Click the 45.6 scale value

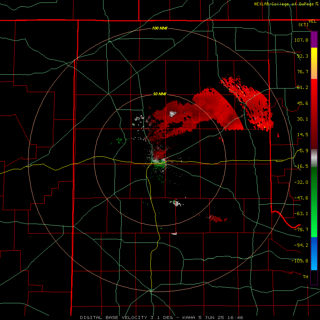[x=303, y=103]
